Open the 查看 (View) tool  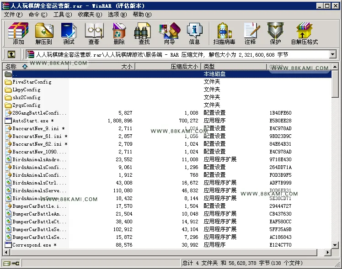click(94, 33)
